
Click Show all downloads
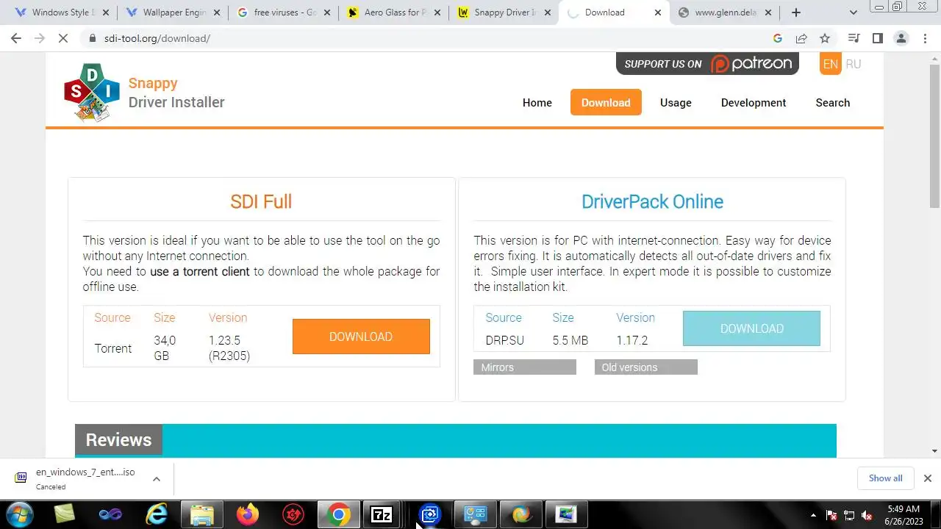[885, 478]
